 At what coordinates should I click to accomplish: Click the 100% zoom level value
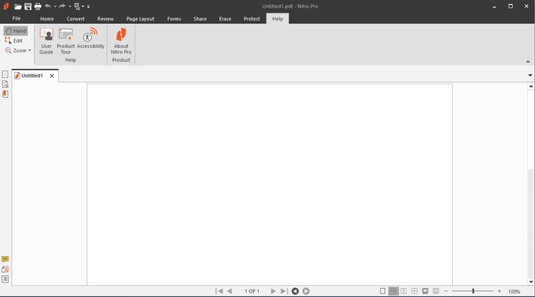click(x=514, y=292)
